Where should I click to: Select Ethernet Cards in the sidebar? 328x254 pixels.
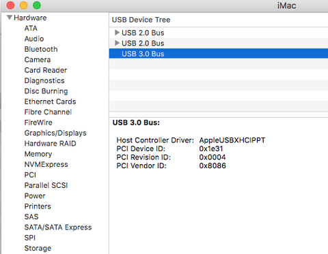[50, 101]
